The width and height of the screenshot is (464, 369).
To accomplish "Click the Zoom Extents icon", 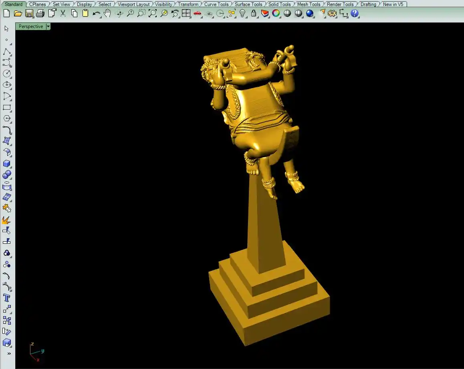I will 153,13.
